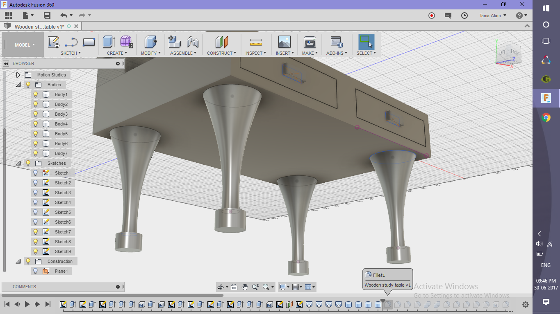
Task: Step timeline back one feature
Action: 17,304
